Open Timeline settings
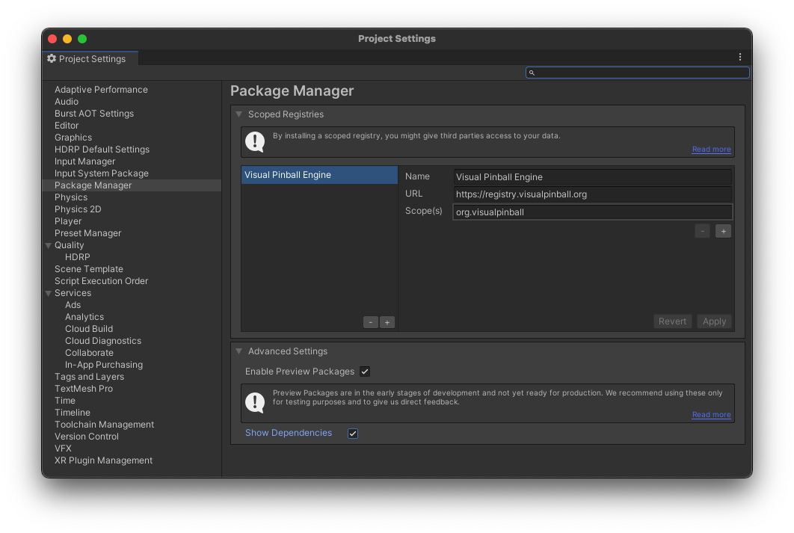Screen dimensions: 794x533 [73, 413]
